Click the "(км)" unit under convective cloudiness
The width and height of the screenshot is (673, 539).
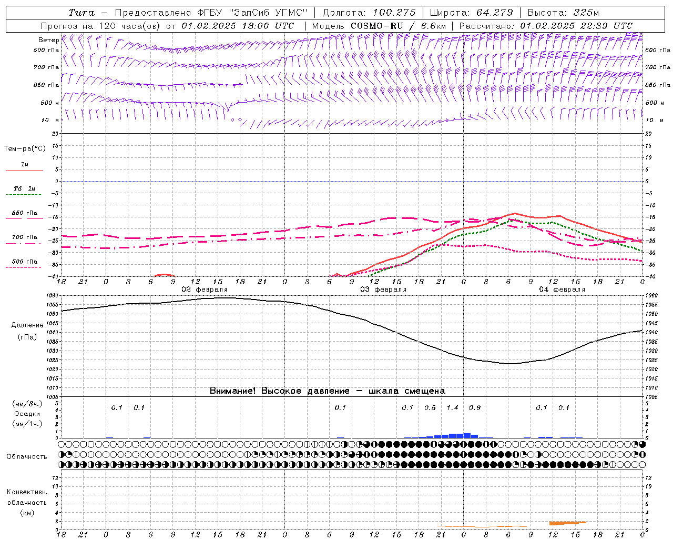coord(27,513)
